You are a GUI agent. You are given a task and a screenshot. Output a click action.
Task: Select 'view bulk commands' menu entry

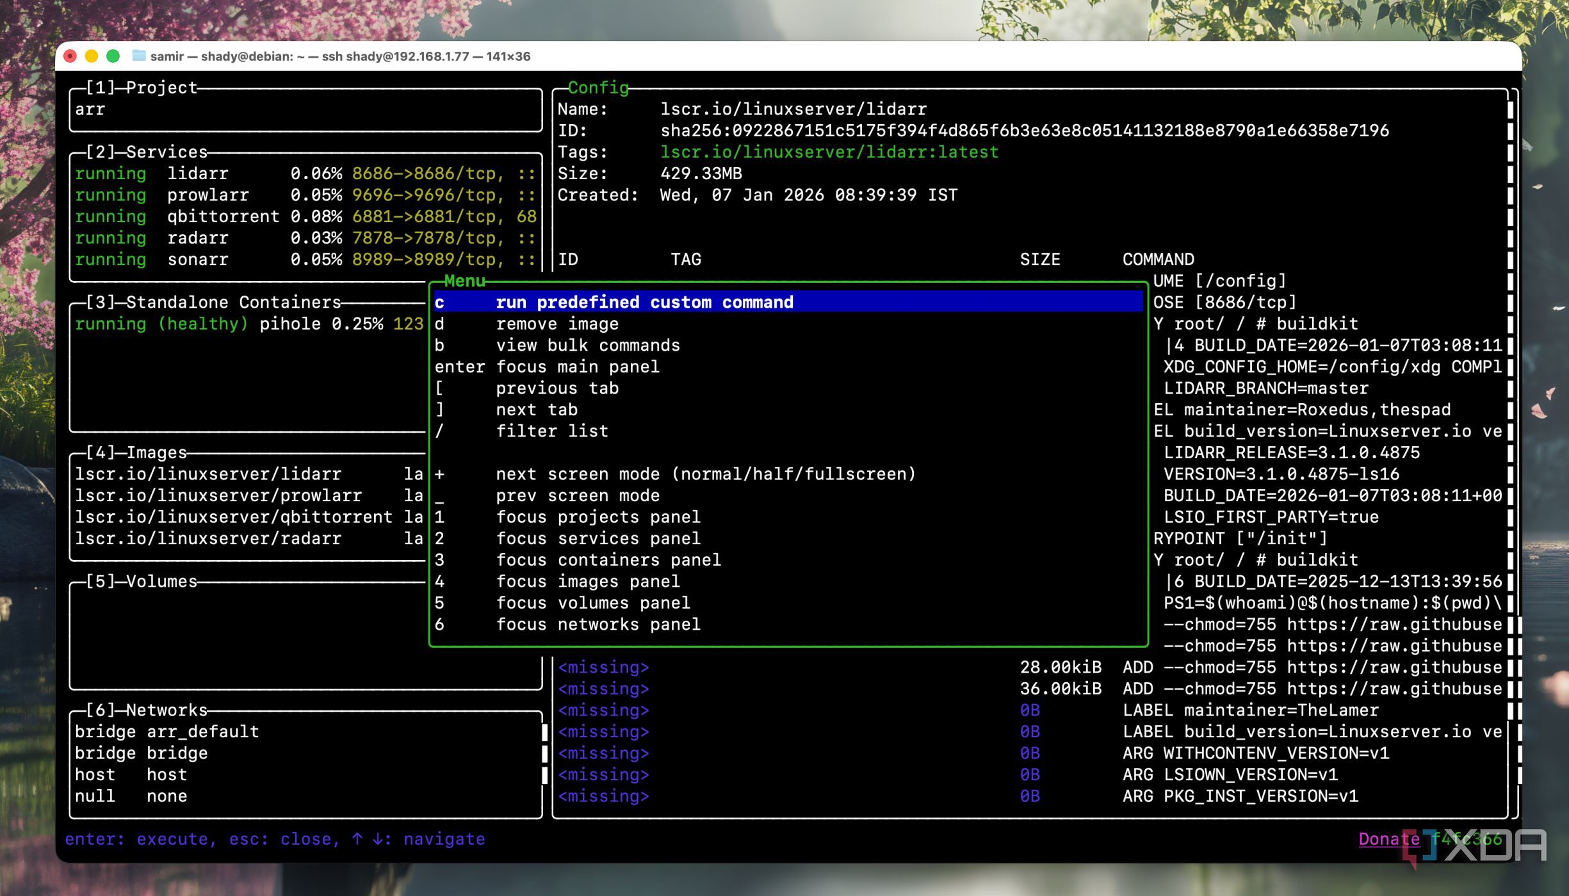pyautogui.click(x=788, y=345)
